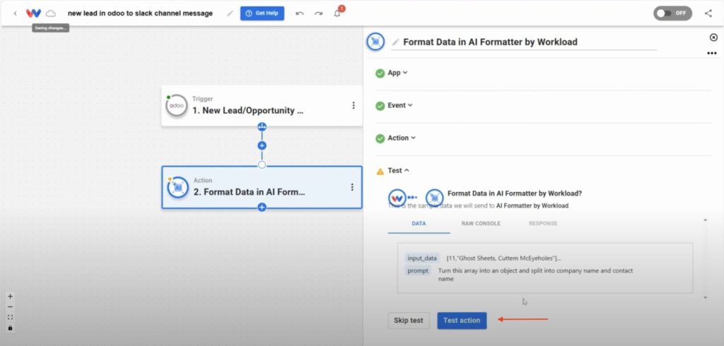Screen dimensions: 724x346
Task: Switch to the RAW CONSOLE tab
Action: (x=481, y=224)
